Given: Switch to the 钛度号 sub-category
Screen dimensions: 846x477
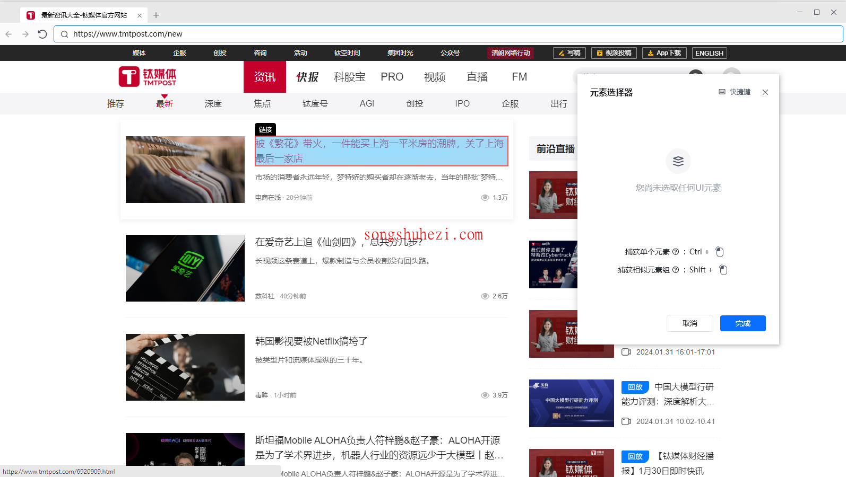Looking at the screenshot, I should [315, 104].
